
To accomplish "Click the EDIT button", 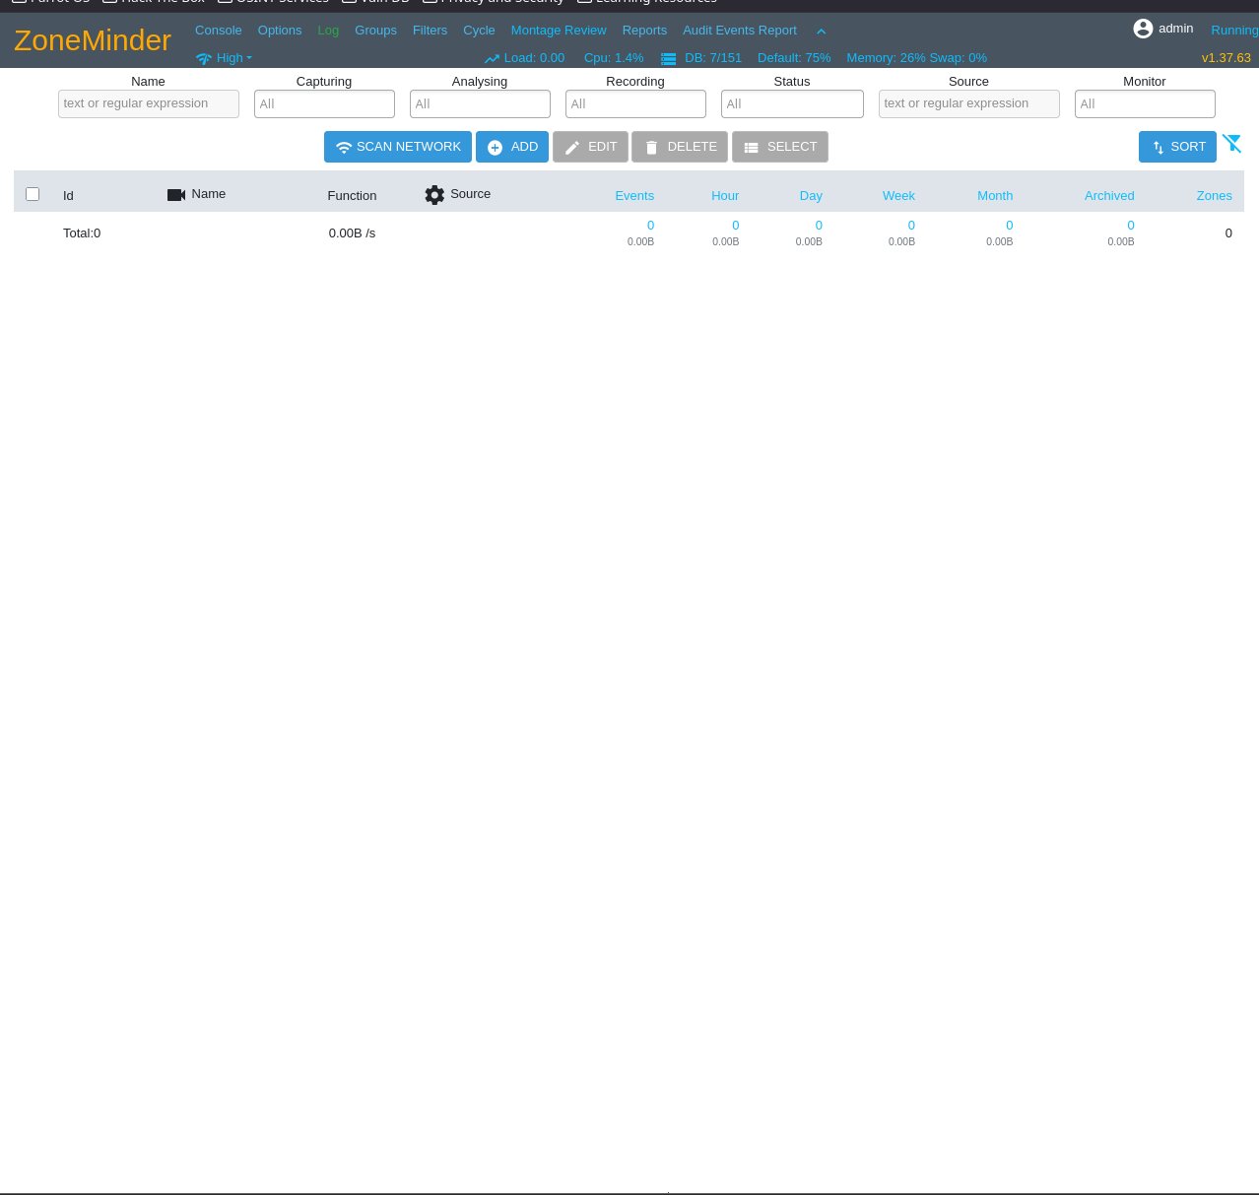I will tap(590, 147).
